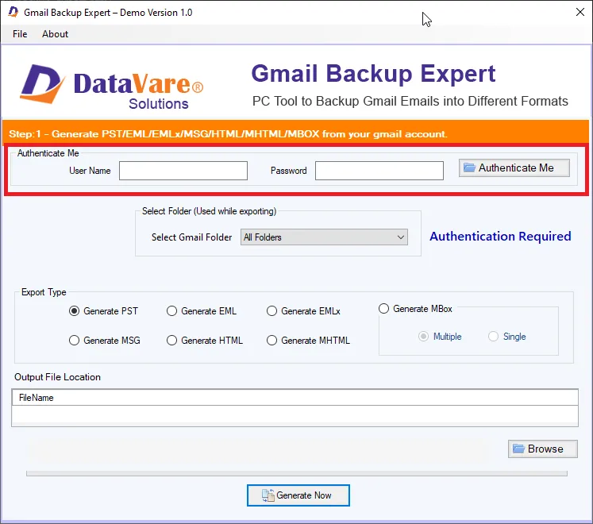Select the Generate MHTML option

click(x=308, y=341)
